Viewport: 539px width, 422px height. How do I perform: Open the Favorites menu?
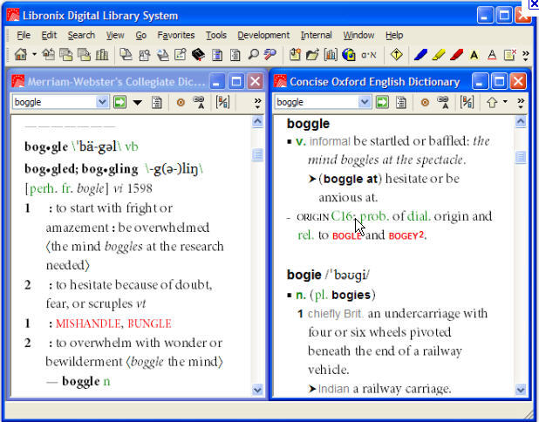coord(176,35)
